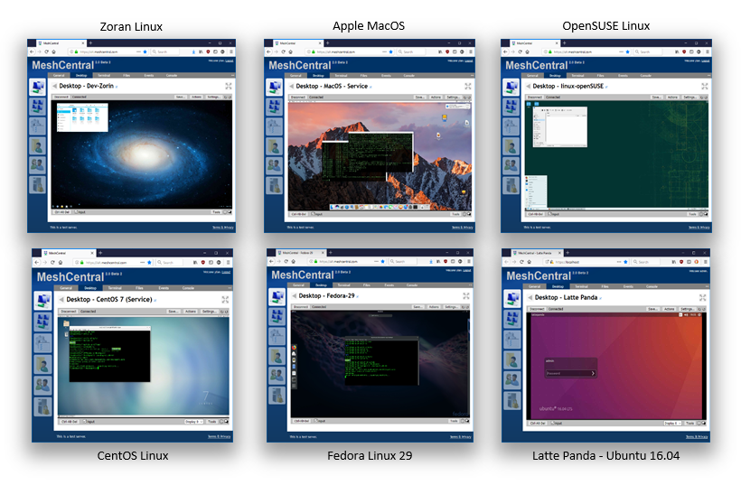Open new tab plus button in Fedora-29 browser

(x=330, y=253)
